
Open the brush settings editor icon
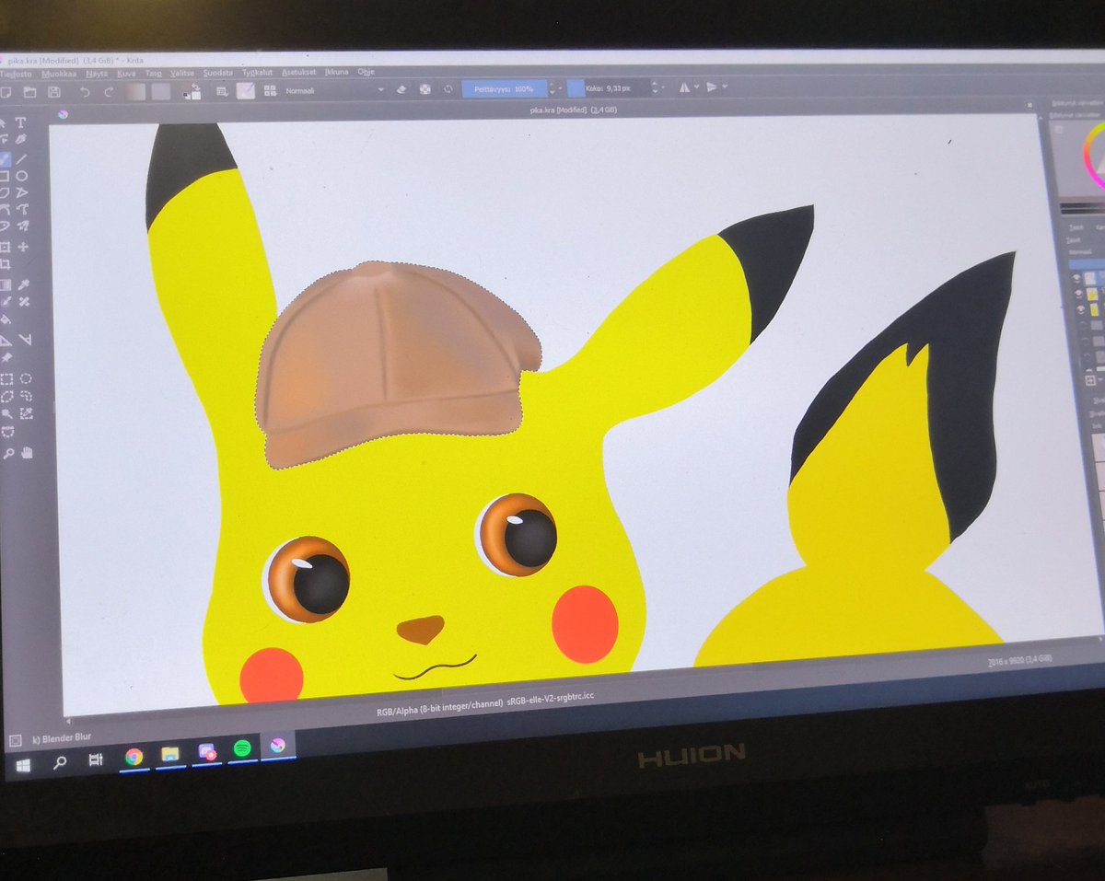point(222,91)
